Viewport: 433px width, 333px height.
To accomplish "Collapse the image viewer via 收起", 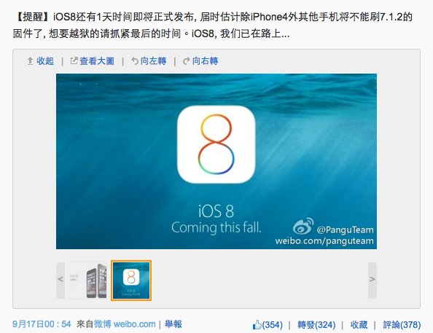I will point(45,61).
